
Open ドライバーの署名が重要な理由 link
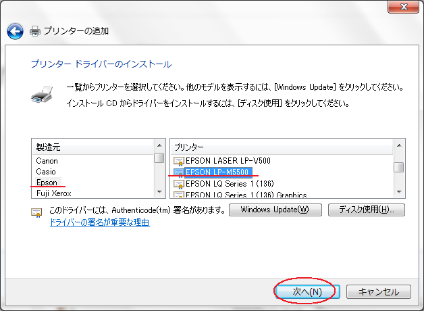(x=99, y=222)
